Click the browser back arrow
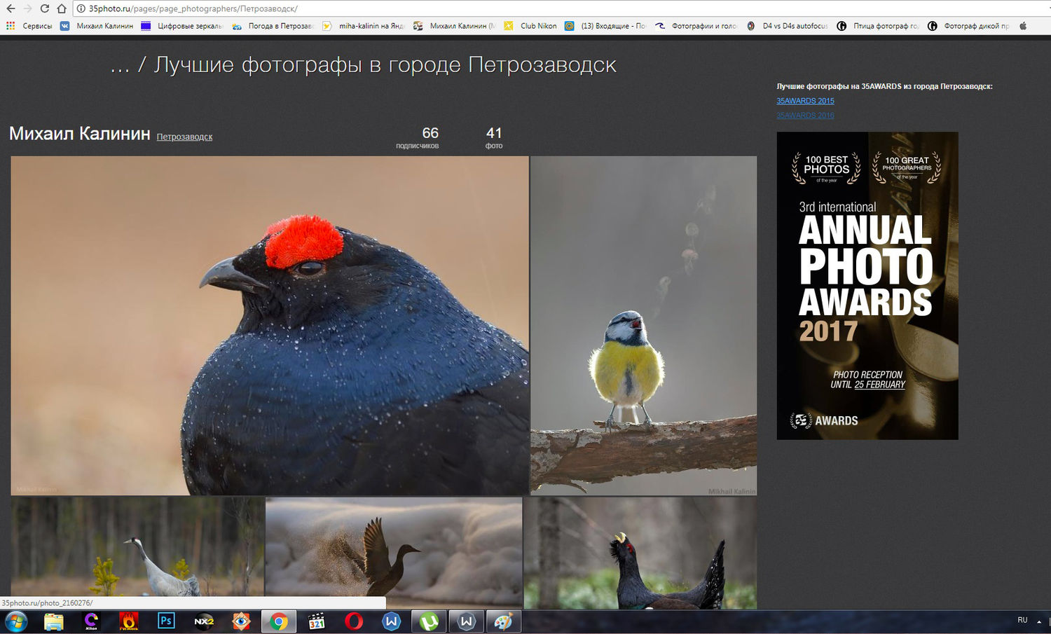 point(11,8)
